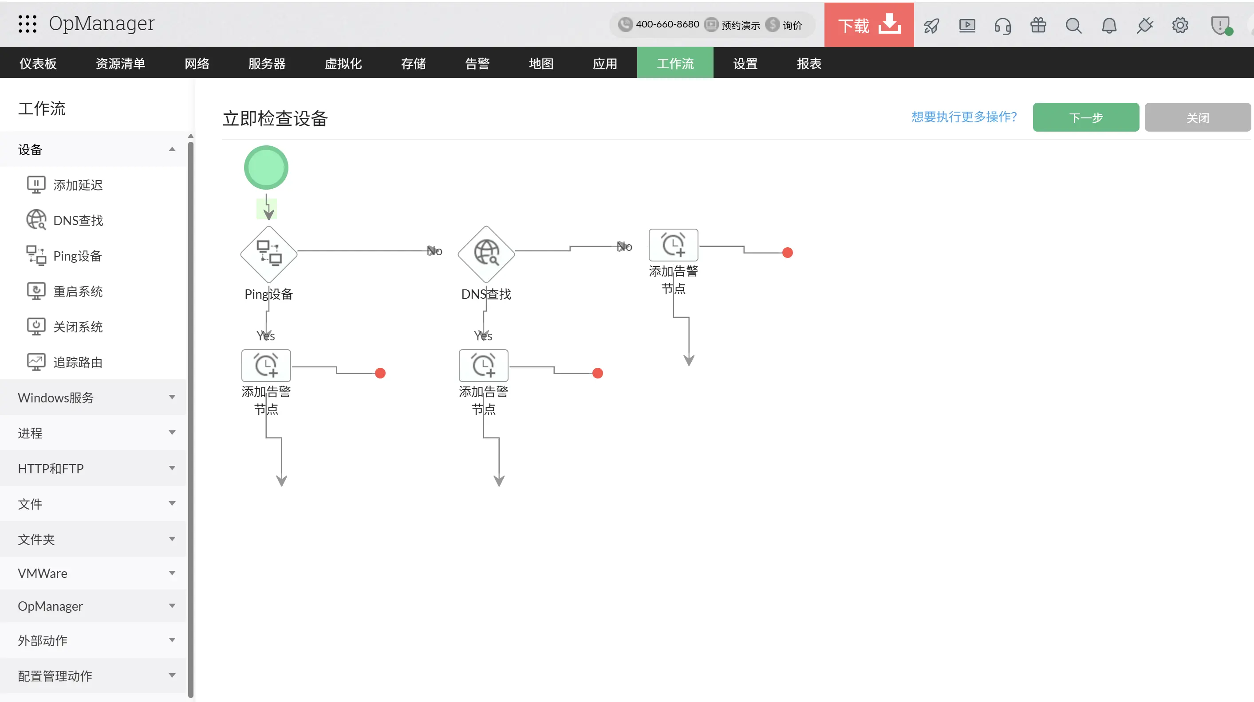The image size is (1254, 702).
Task: Click the 下一步 button
Action: pyautogui.click(x=1085, y=117)
